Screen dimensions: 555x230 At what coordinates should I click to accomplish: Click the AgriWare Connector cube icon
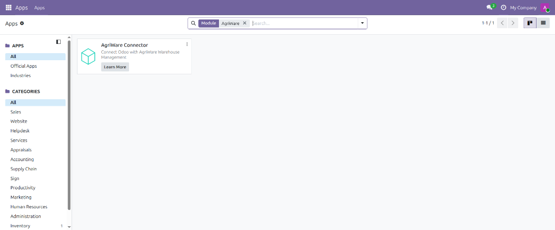point(88,56)
